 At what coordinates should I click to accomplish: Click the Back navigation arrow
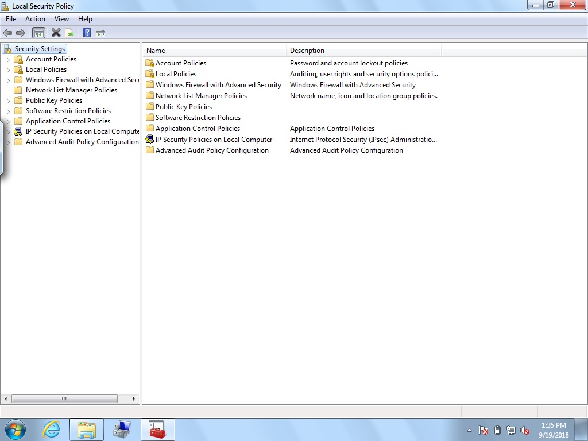tap(7, 33)
